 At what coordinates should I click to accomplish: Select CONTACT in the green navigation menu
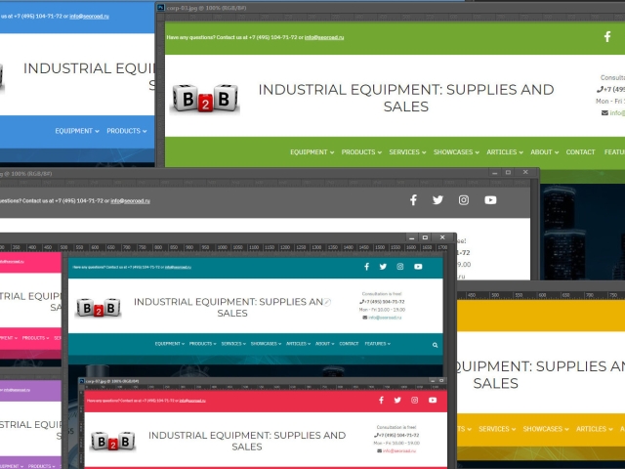point(580,152)
